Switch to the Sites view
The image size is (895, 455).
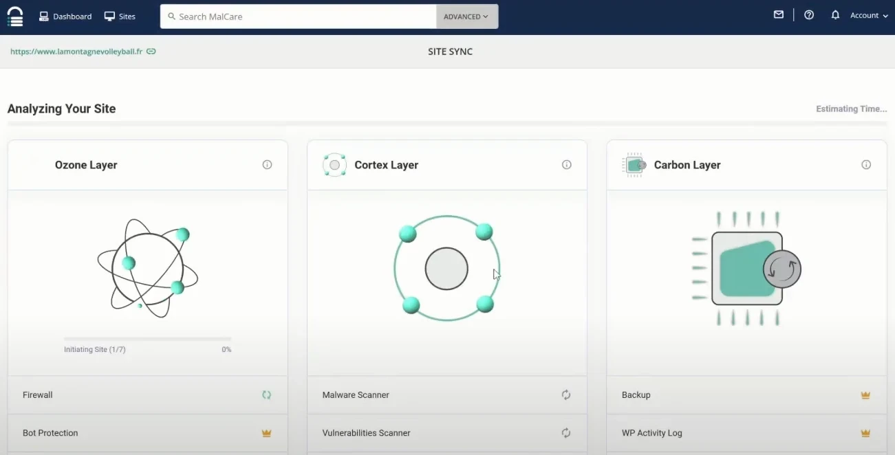tap(120, 16)
